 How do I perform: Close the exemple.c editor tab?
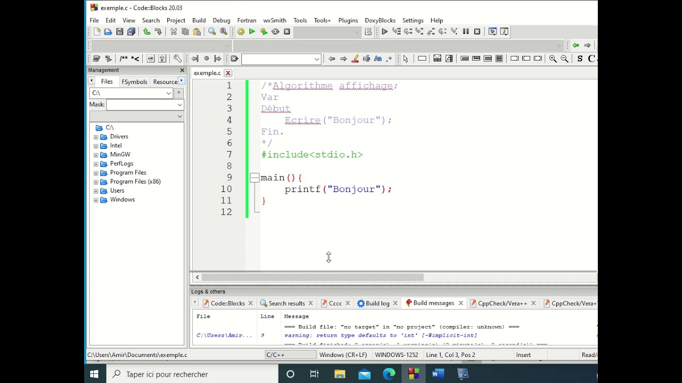(228, 73)
